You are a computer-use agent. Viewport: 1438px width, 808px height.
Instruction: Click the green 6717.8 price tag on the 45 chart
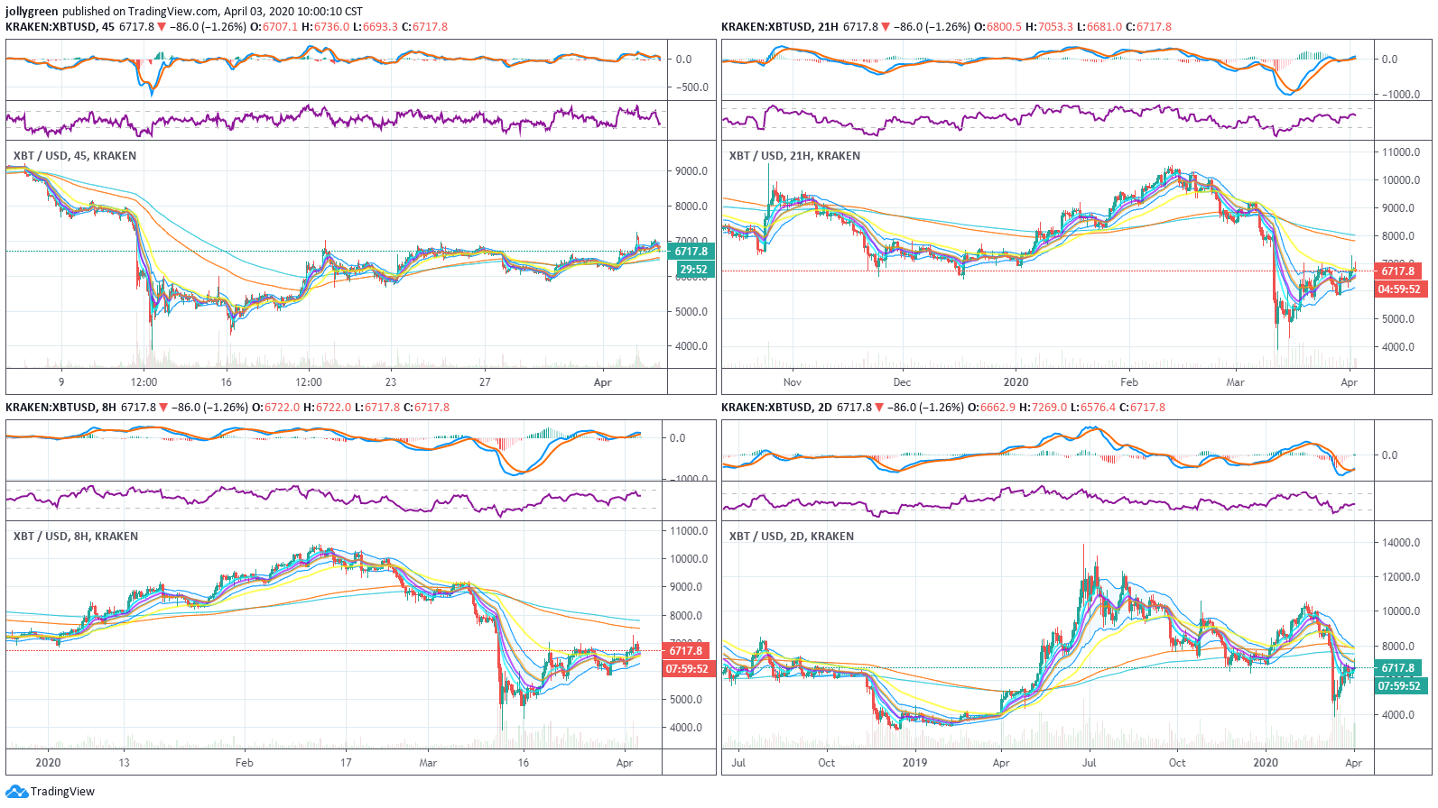pyautogui.click(x=691, y=252)
